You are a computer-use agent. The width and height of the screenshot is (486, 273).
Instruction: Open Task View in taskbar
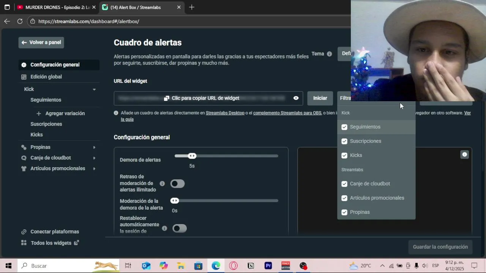[x=128, y=266]
